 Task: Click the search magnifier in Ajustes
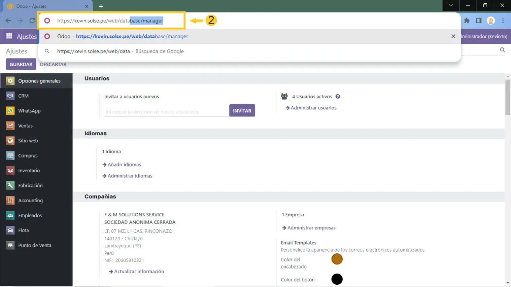(502, 50)
